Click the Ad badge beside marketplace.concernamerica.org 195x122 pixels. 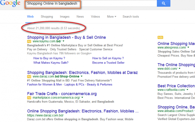tap(29, 98)
